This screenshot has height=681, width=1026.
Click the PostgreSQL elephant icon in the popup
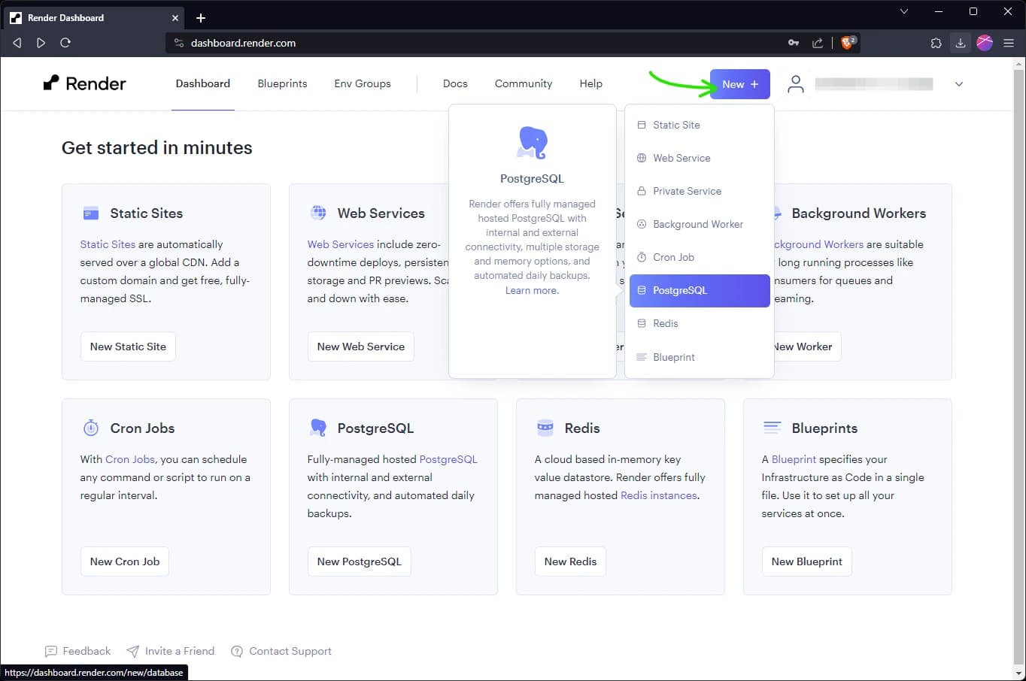[532, 142]
